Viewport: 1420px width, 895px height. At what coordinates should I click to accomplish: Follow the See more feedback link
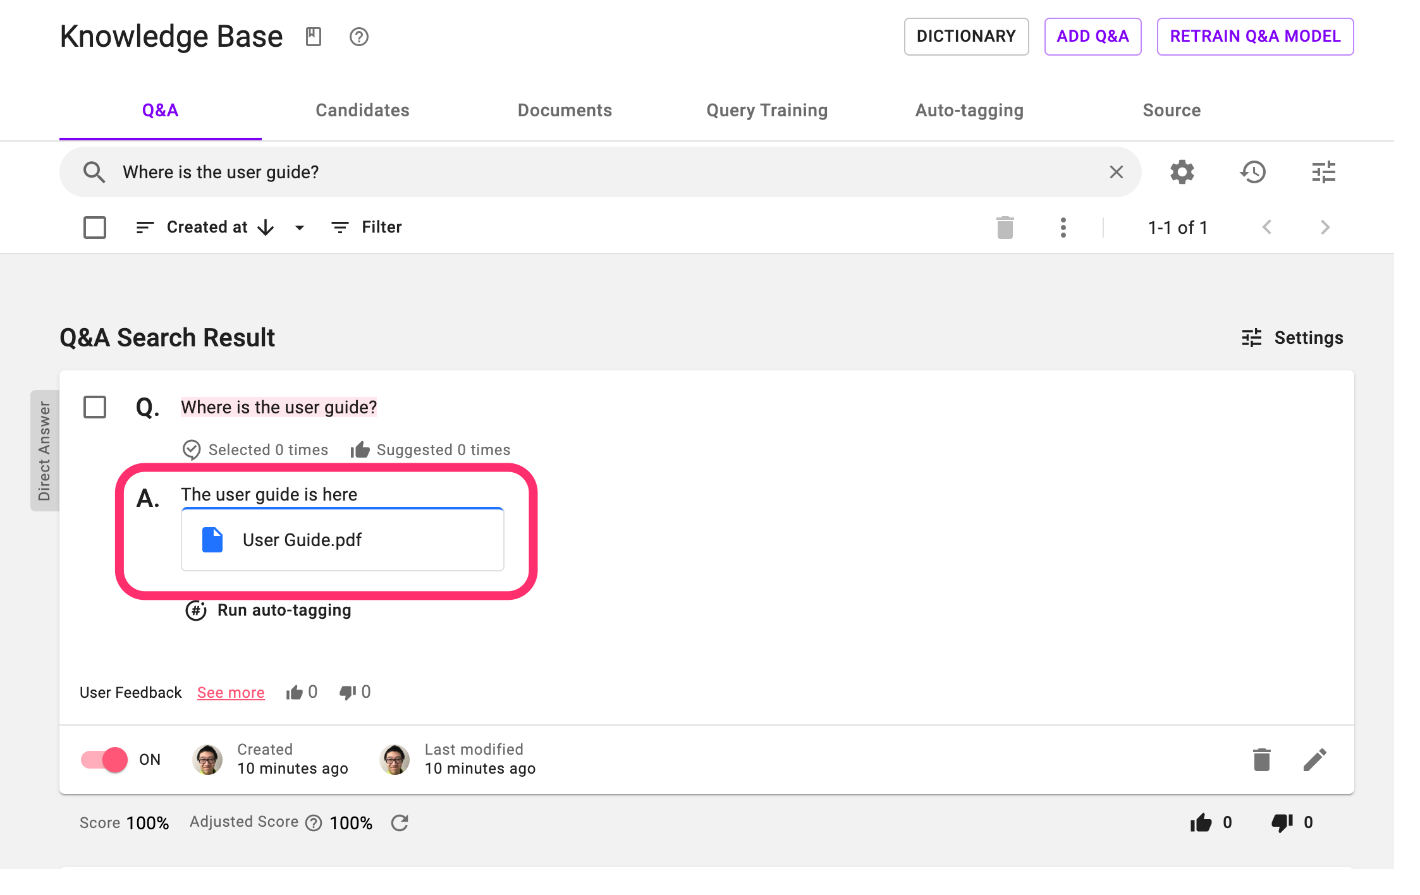click(231, 693)
